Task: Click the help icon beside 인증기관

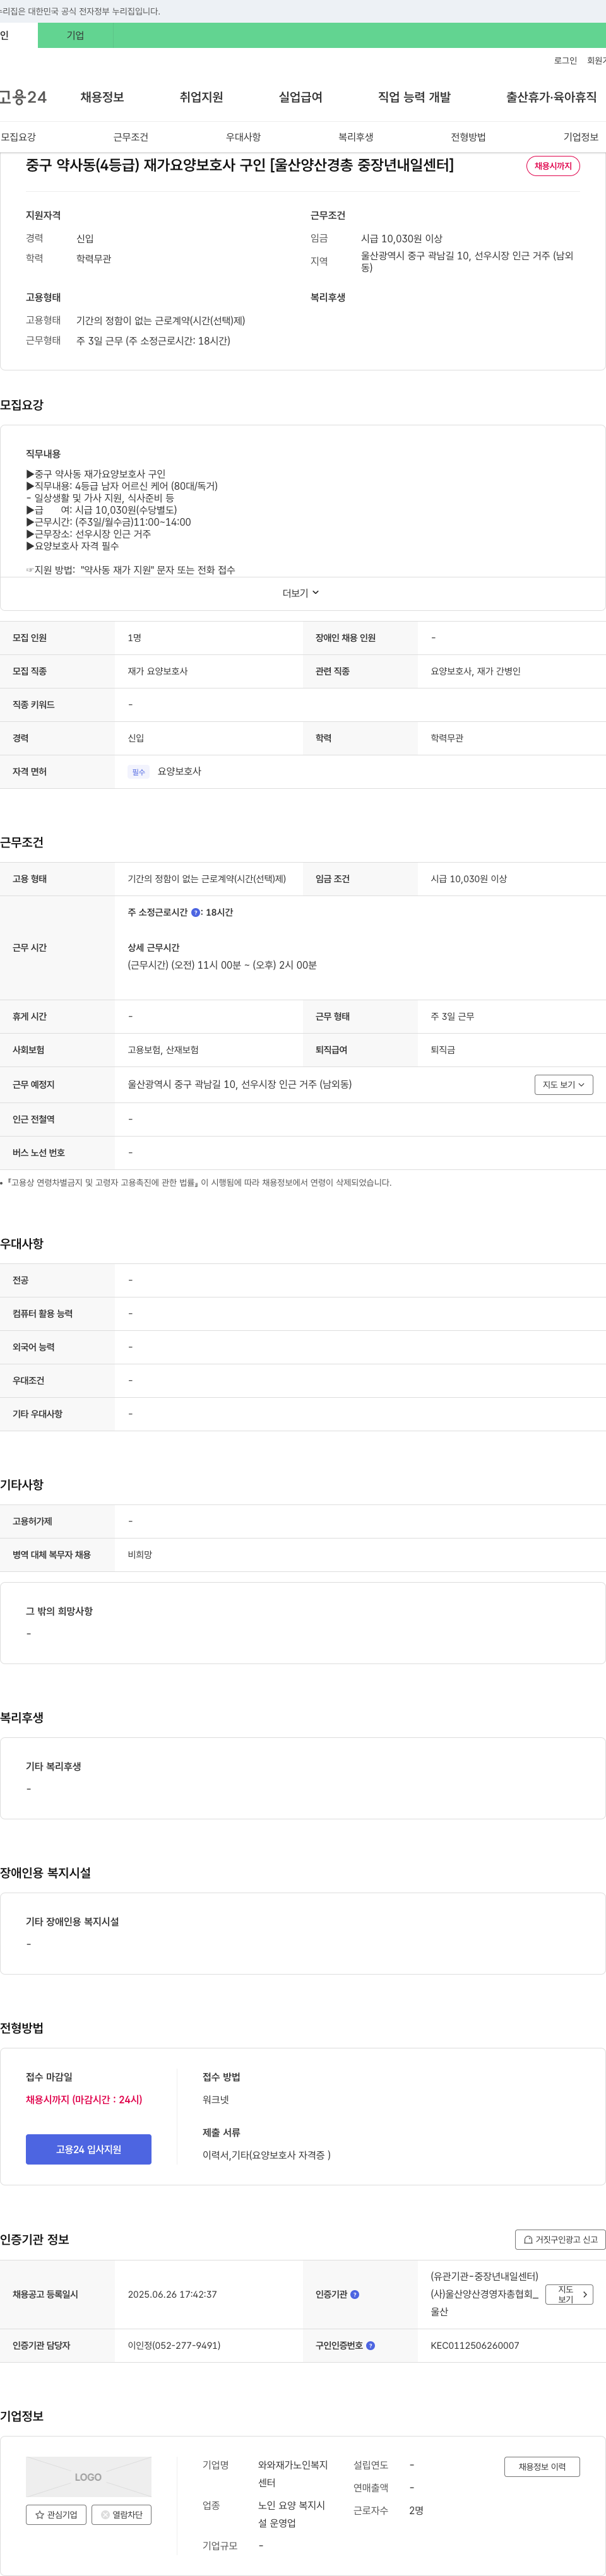Action: [x=355, y=2294]
